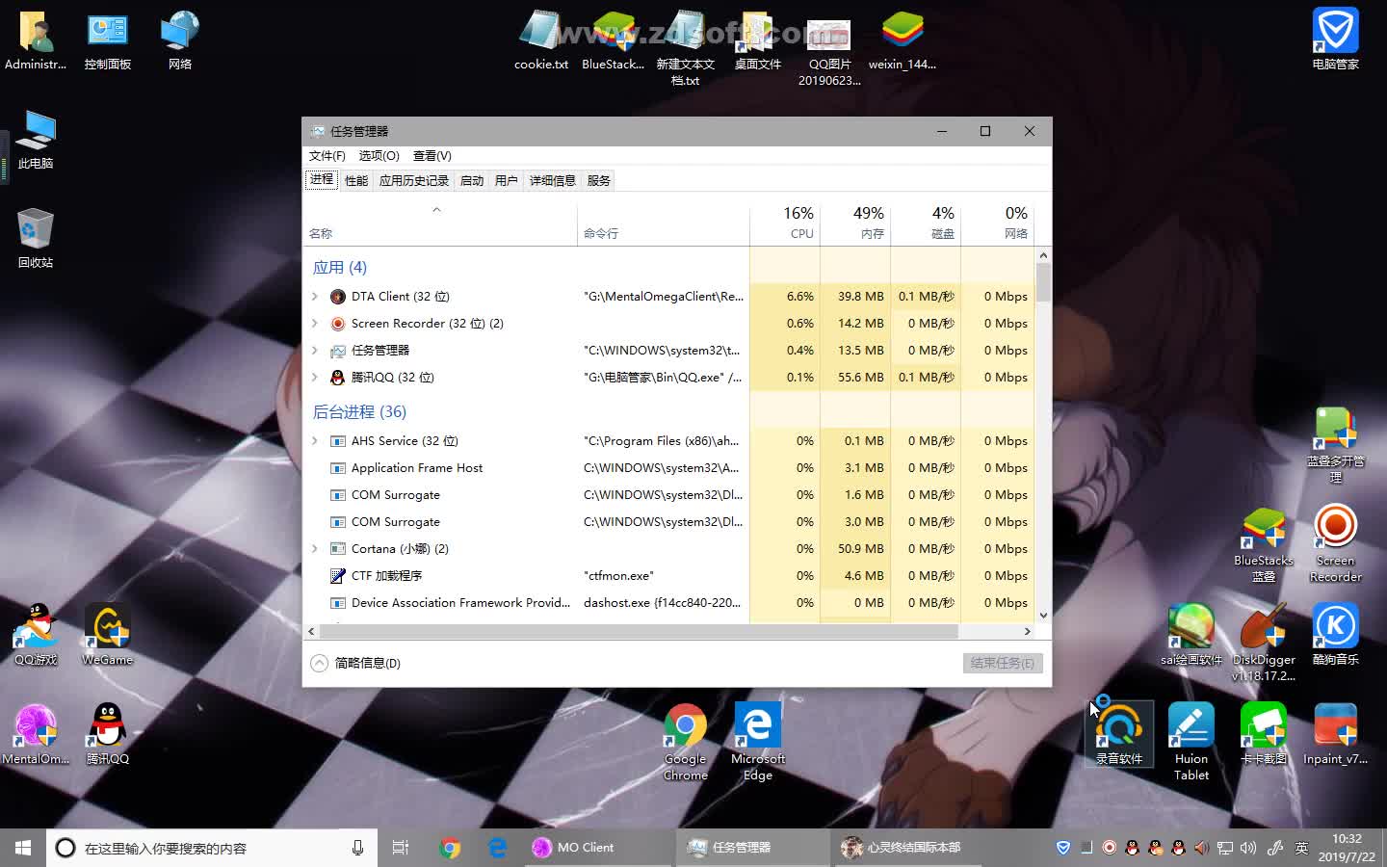Image resolution: width=1387 pixels, height=867 pixels.
Task: Select the Google Chrome desktop shortcut
Action: pos(686,742)
